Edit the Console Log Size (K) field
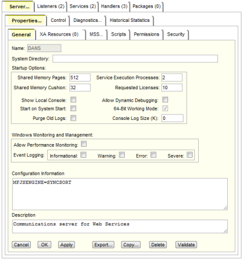This screenshot has width=242, height=259. tap(172, 118)
